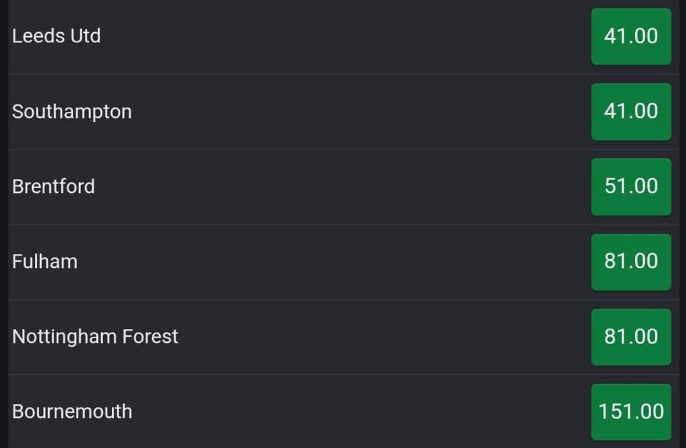Select Bournemouth at 151.00 odds
Viewport: 686px width, 448px height.
click(x=630, y=412)
